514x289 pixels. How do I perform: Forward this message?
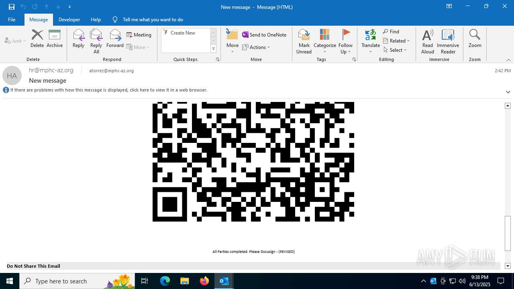[x=115, y=39]
